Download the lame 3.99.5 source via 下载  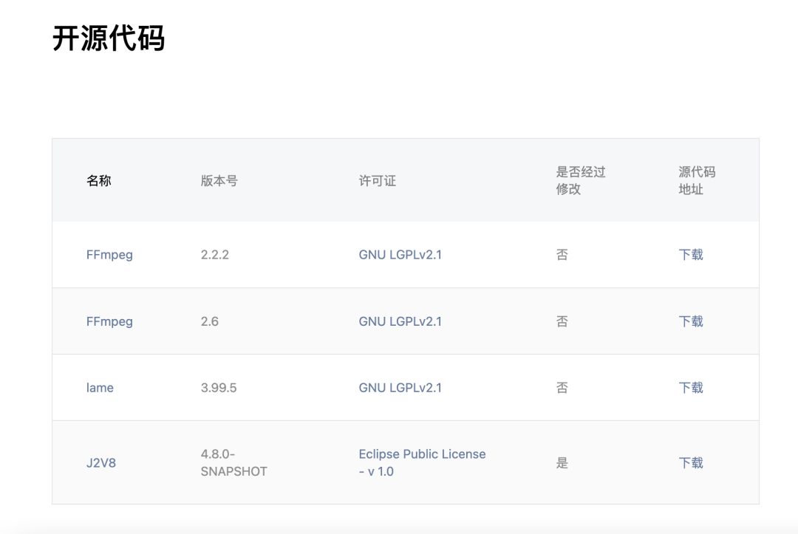(x=691, y=388)
